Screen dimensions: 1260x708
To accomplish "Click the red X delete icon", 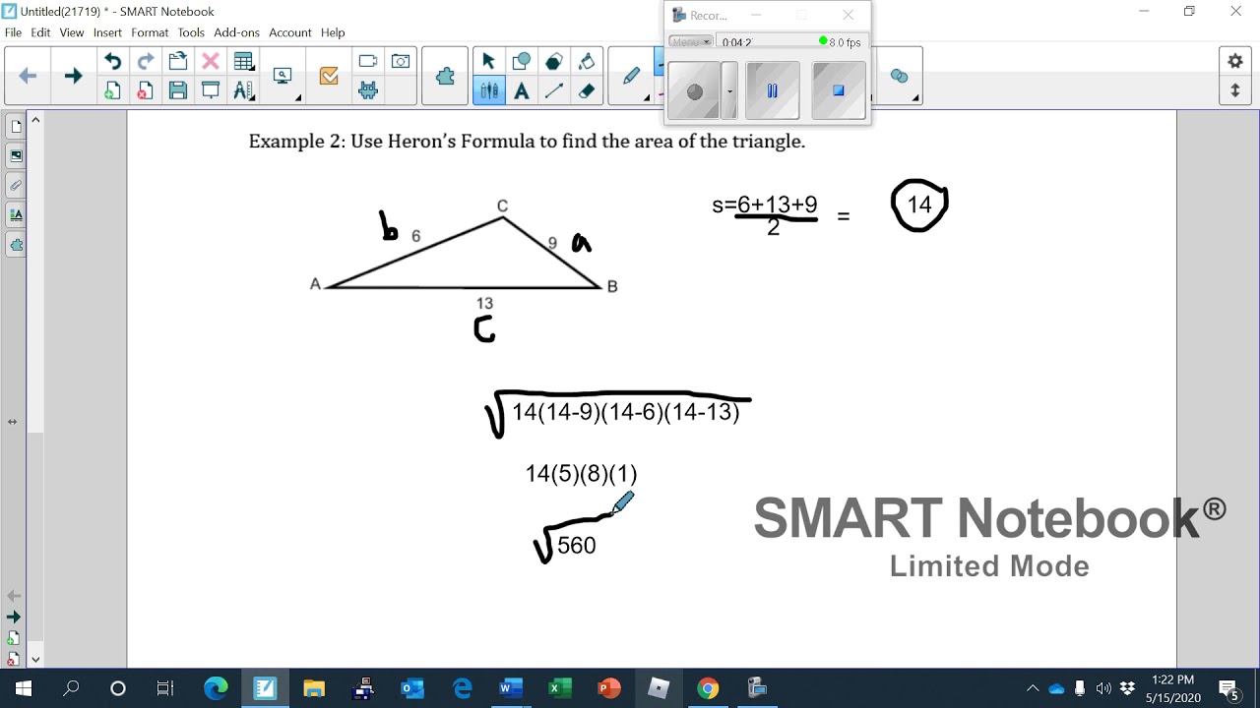I will click(x=210, y=62).
